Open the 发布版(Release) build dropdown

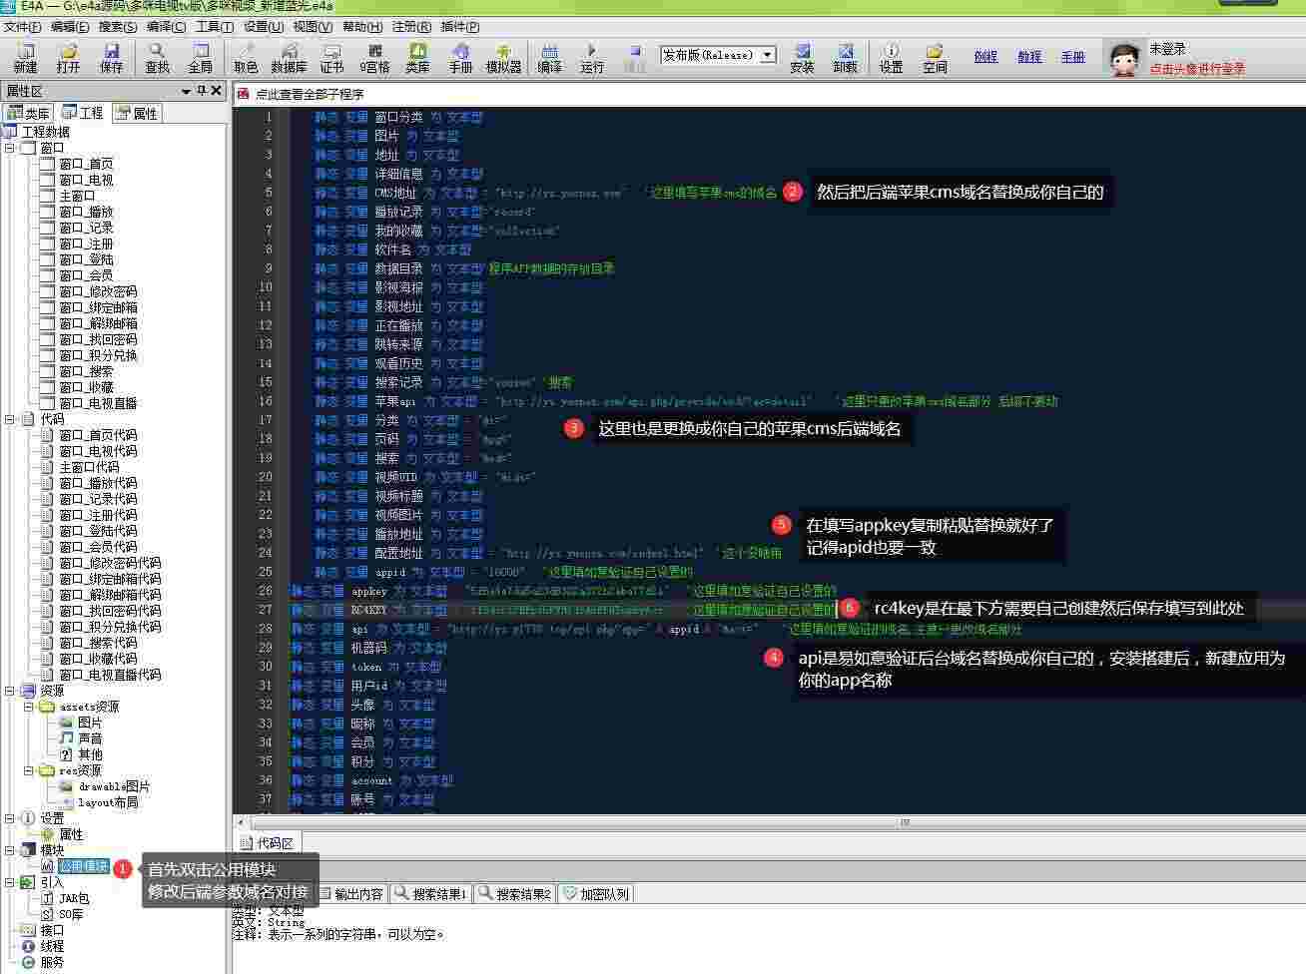[x=767, y=55]
